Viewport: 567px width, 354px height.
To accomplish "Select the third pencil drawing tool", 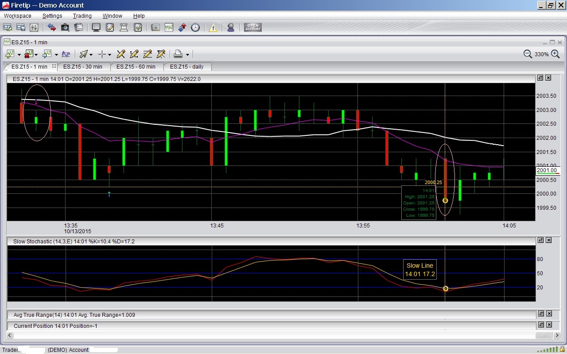I will point(148,54).
